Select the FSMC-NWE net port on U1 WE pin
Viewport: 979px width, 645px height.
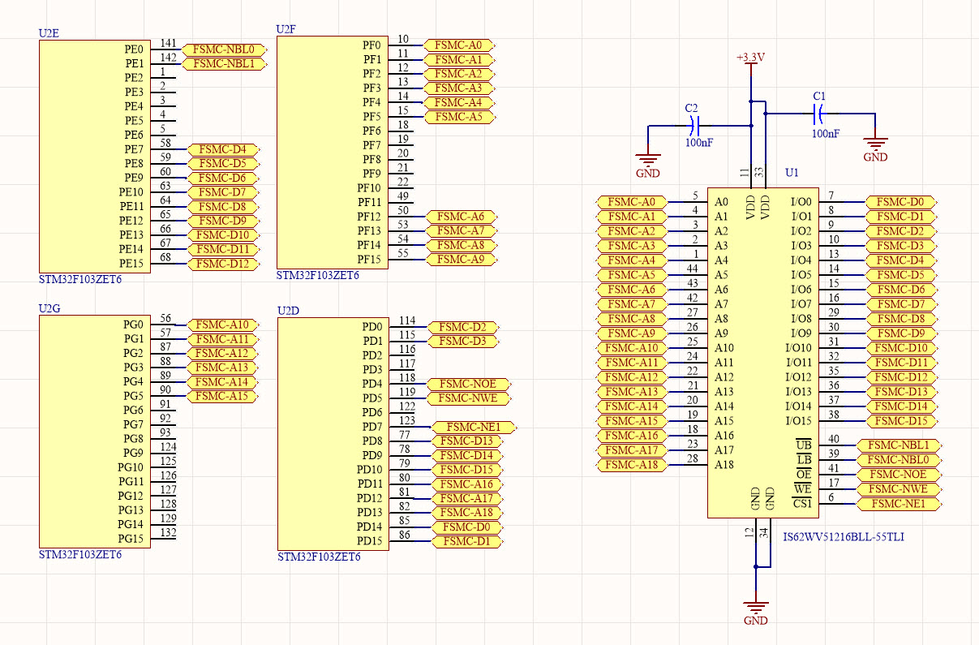click(x=900, y=489)
